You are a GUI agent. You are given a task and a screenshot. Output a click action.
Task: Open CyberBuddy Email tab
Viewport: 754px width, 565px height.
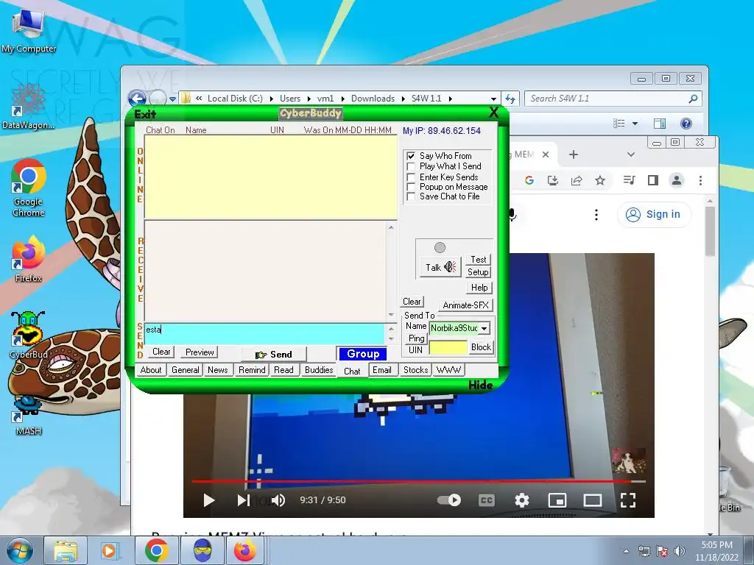click(x=382, y=370)
